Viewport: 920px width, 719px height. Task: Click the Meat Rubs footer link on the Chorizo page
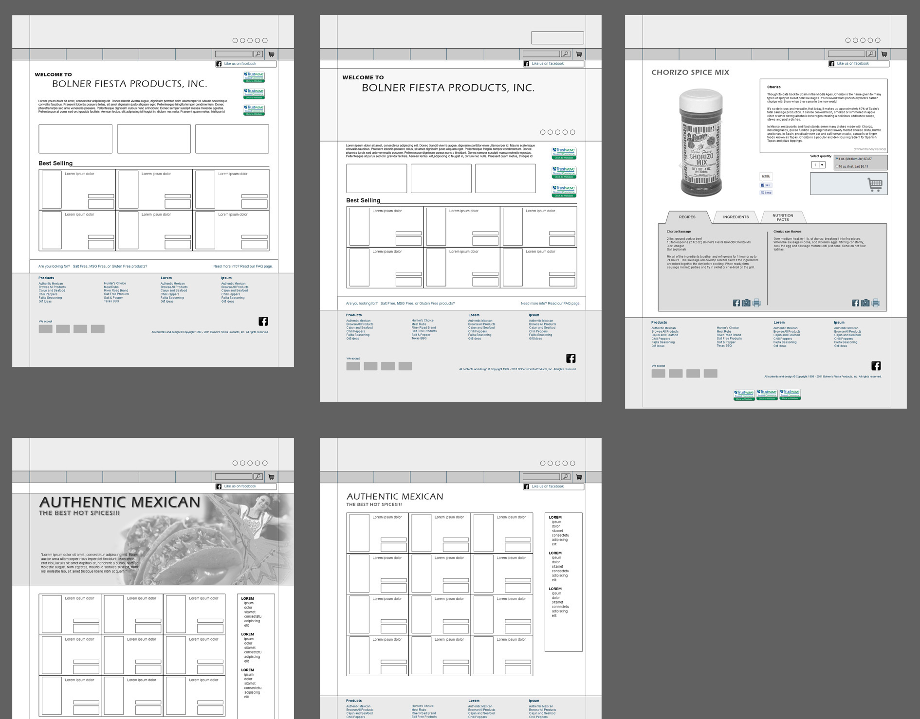[x=724, y=332]
